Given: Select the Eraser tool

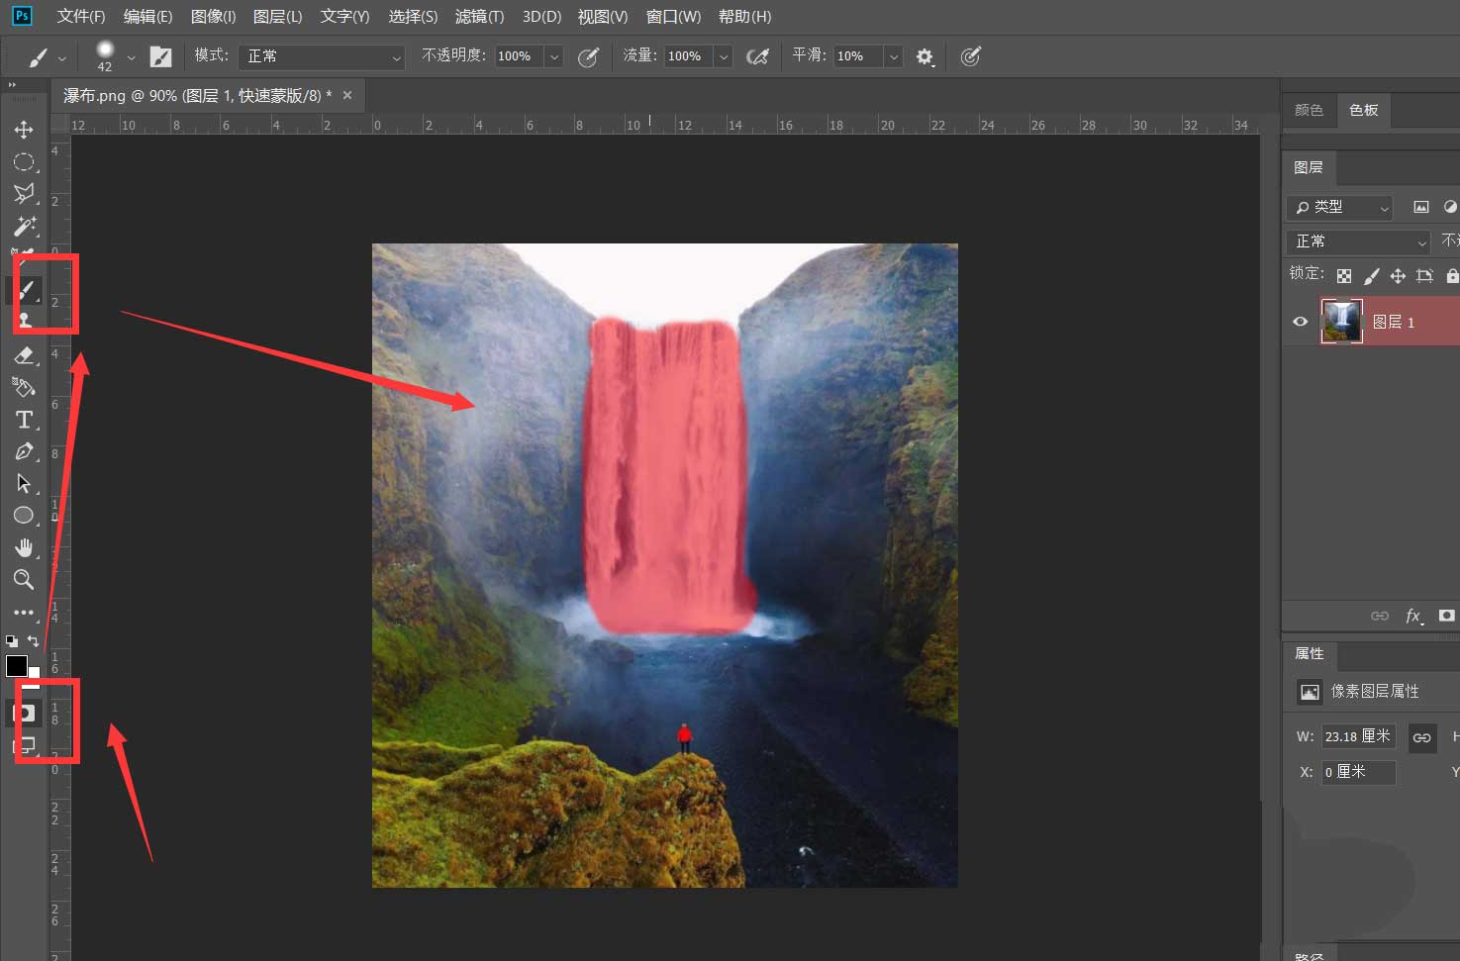Looking at the screenshot, I should coord(24,355).
